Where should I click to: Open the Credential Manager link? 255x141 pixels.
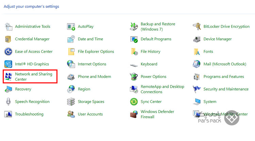point(32,39)
